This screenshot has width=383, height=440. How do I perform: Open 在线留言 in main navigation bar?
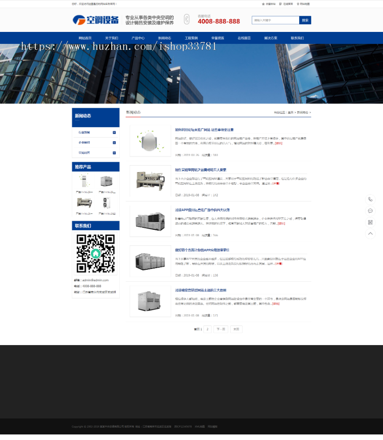click(x=244, y=38)
